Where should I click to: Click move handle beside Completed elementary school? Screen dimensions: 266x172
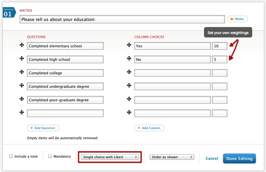click(22, 45)
